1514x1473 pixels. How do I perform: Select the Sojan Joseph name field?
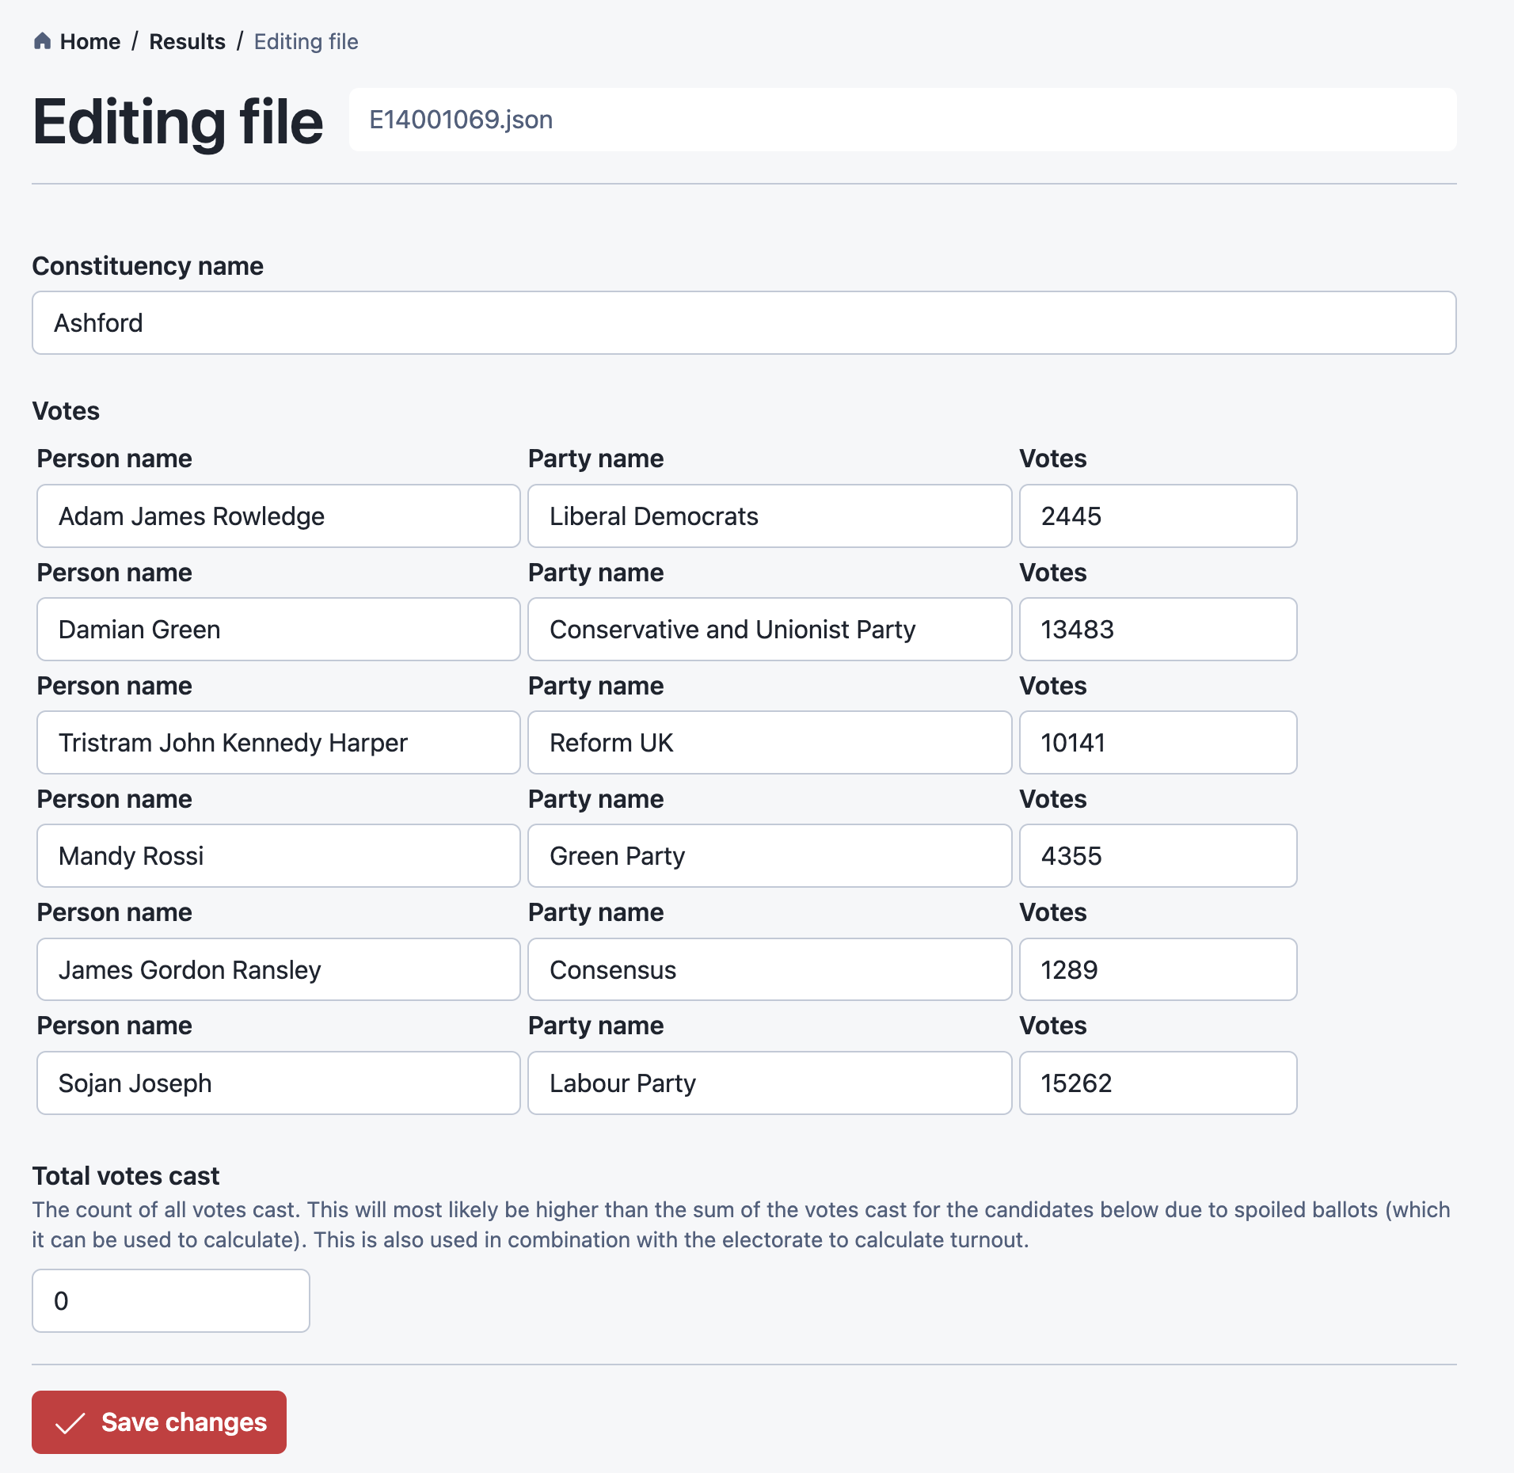pos(279,1083)
